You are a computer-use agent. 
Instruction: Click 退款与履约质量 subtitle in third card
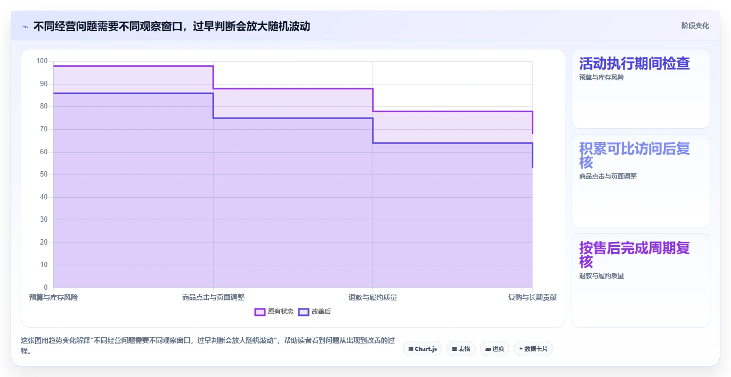(x=601, y=276)
